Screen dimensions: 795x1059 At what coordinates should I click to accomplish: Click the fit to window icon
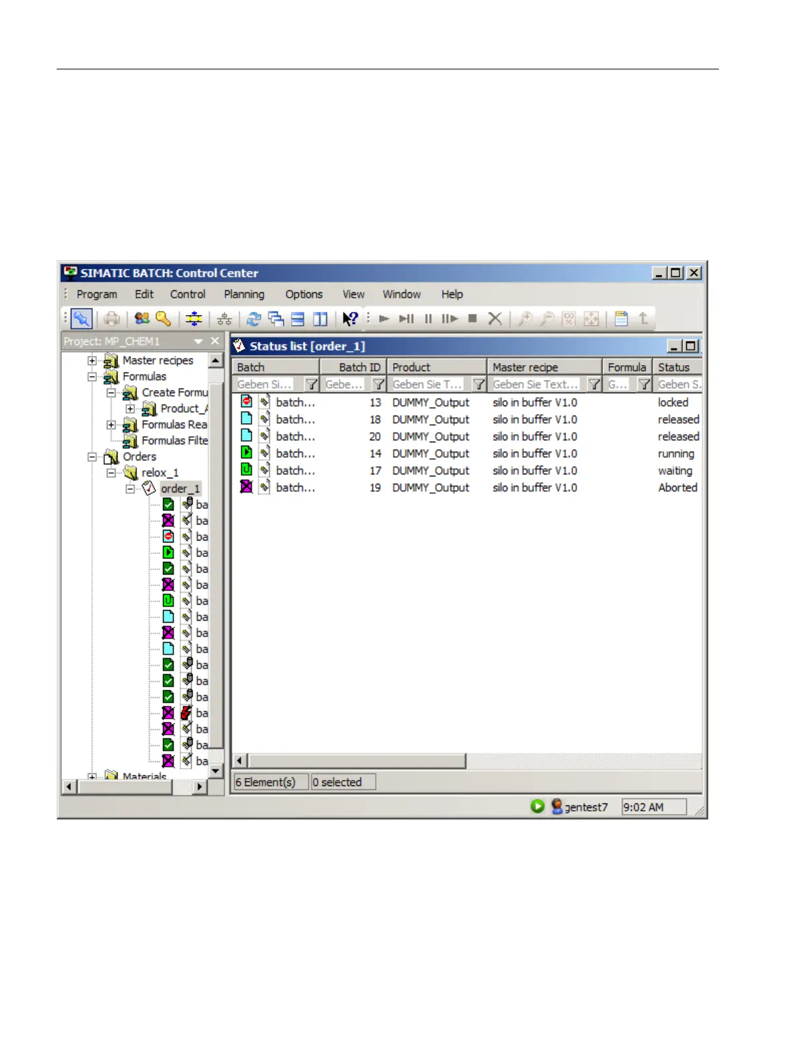[591, 319]
